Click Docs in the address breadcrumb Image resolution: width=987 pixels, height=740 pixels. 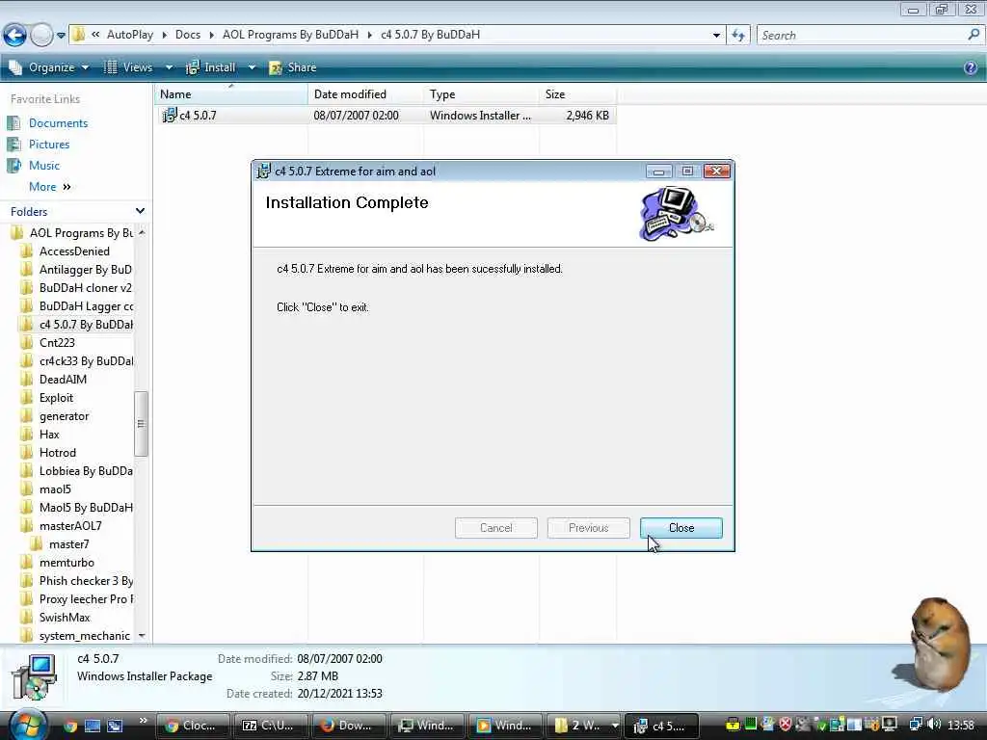tap(188, 35)
